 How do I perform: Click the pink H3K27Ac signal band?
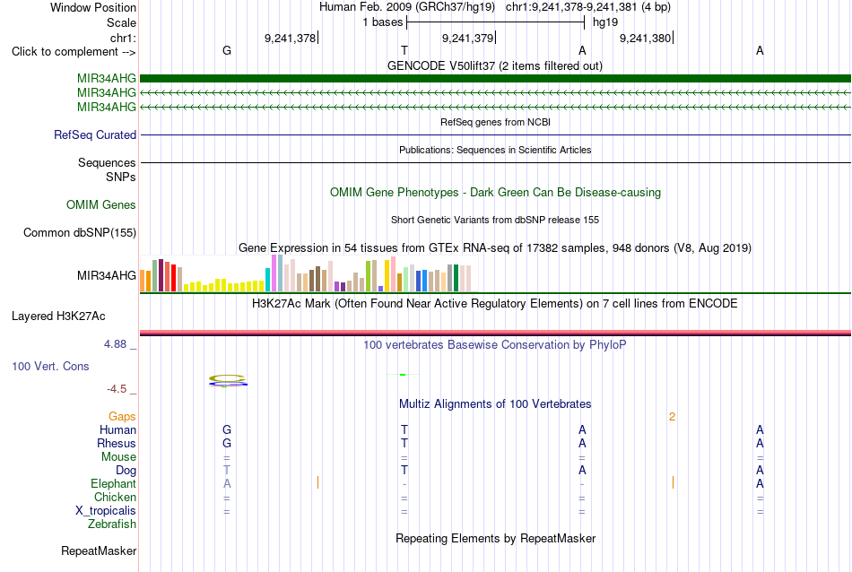pos(495,333)
